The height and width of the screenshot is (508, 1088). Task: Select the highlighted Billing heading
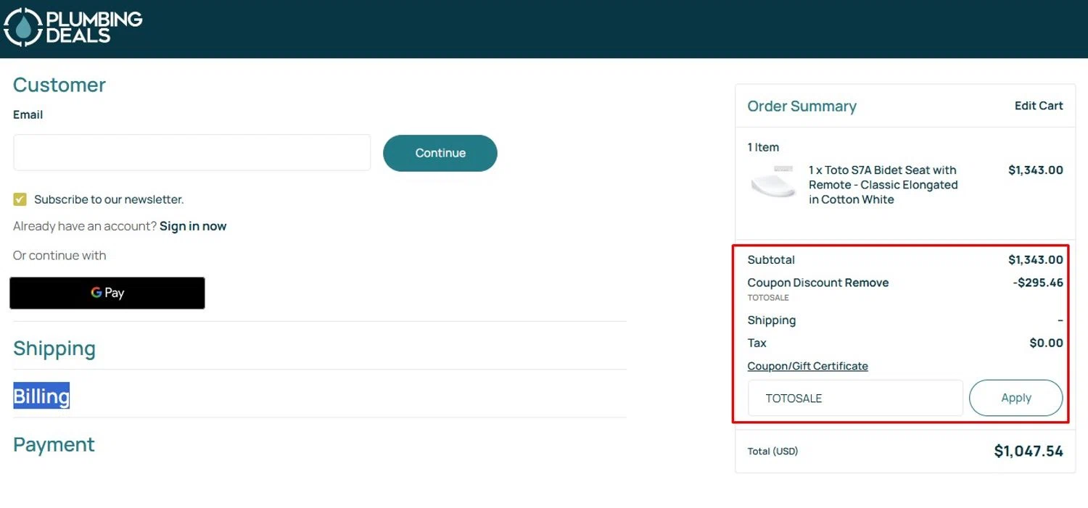[x=41, y=396]
